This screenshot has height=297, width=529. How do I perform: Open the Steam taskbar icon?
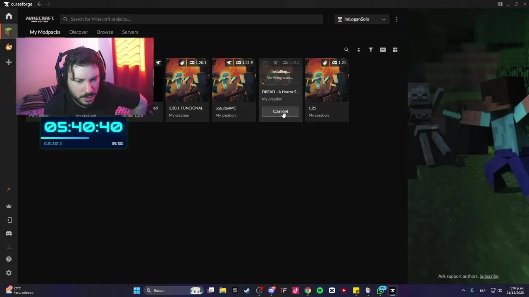247,290
